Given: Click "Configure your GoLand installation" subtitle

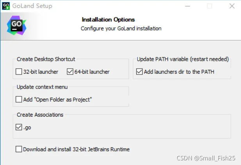Looking at the screenshot, I should tap(121, 28).
